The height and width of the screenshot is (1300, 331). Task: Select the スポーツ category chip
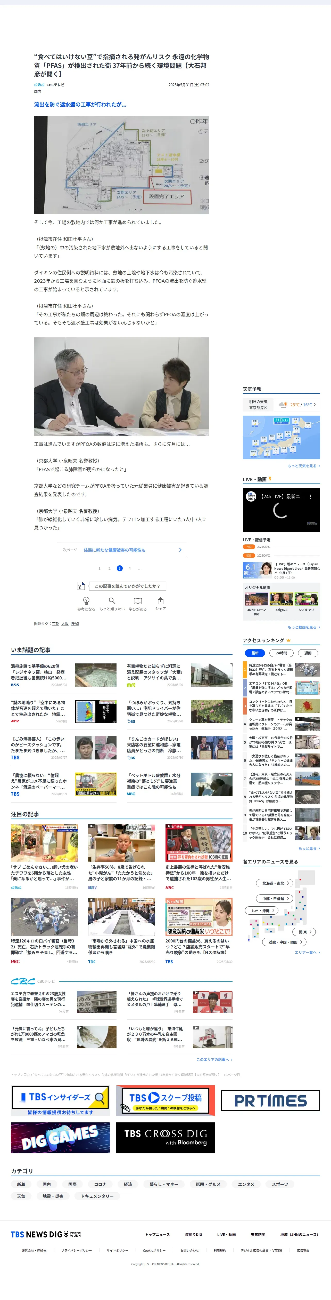(x=280, y=1184)
